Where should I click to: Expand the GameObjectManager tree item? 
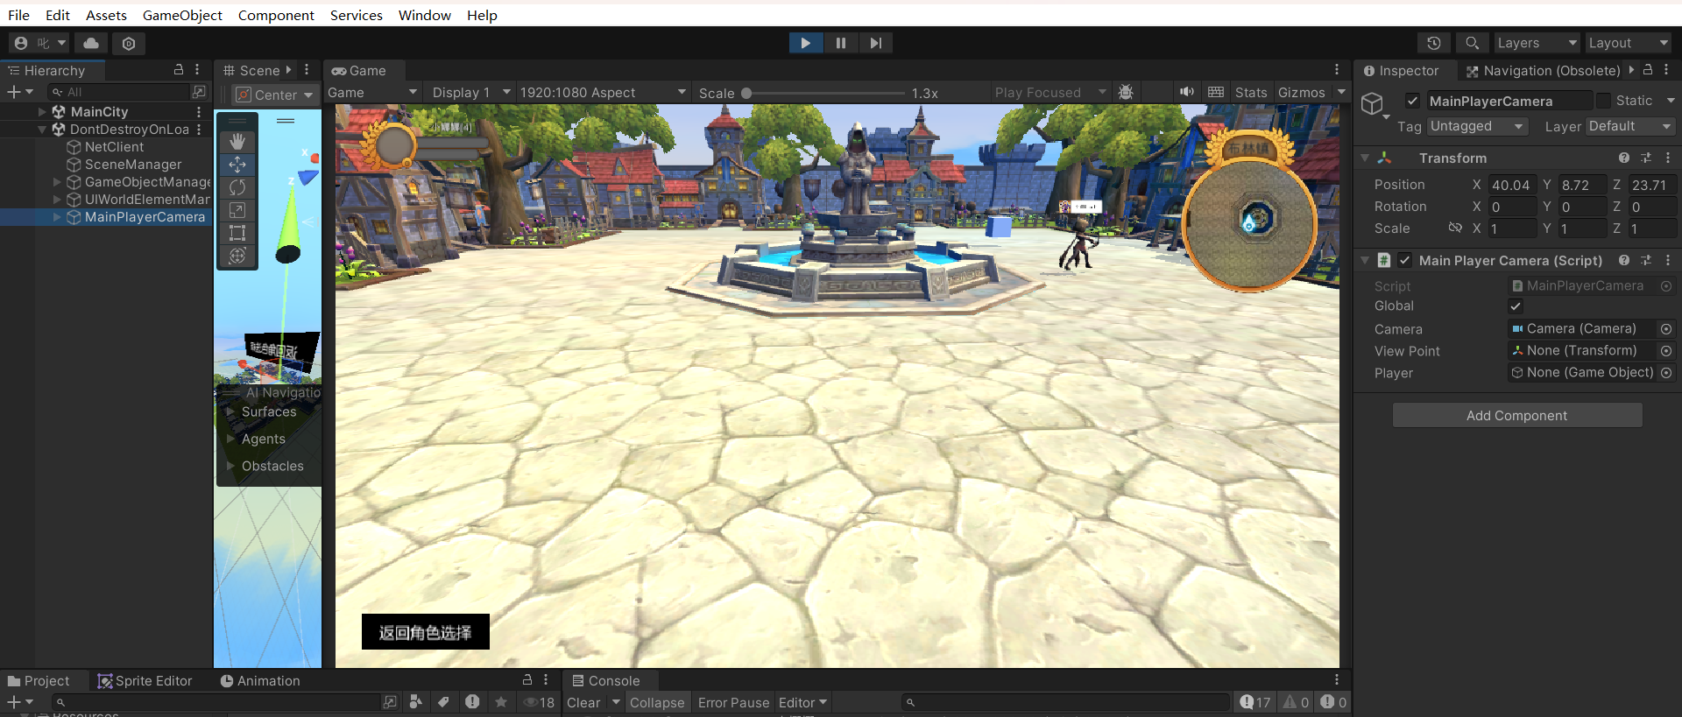58,182
